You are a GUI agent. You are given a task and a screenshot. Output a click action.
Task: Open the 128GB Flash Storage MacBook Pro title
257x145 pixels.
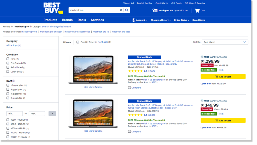click(x=161, y=106)
